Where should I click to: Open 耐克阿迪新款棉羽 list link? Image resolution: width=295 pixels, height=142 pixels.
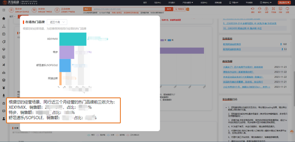coord(232,49)
